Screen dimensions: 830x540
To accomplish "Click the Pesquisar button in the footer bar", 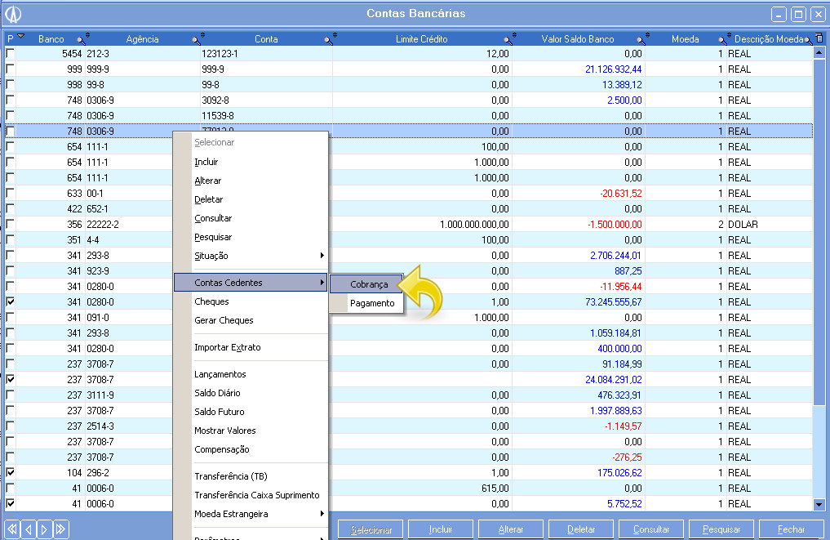I will pyautogui.click(x=721, y=529).
